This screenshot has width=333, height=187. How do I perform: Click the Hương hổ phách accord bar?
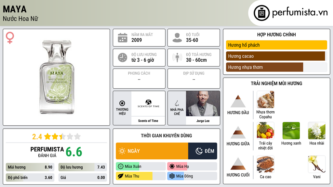click(276, 45)
